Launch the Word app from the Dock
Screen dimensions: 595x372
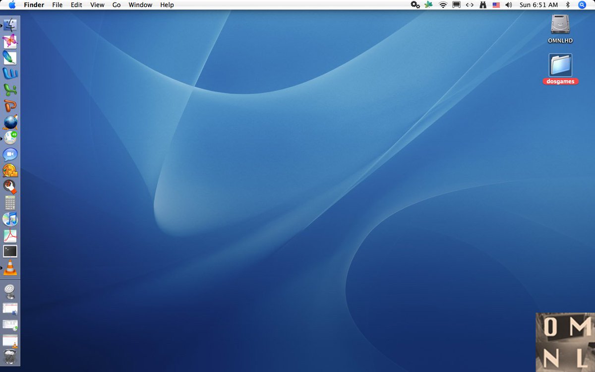tap(10, 73)
